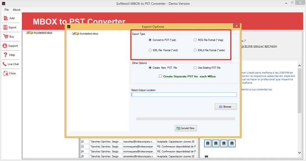
Task: Uncheck thunderbird.mbox in dialog tree
Action: [x=74, y=34]
